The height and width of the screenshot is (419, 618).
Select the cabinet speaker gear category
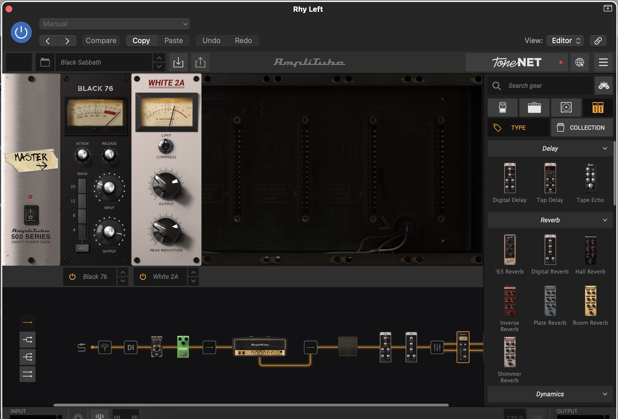click(x=566, y=108)
